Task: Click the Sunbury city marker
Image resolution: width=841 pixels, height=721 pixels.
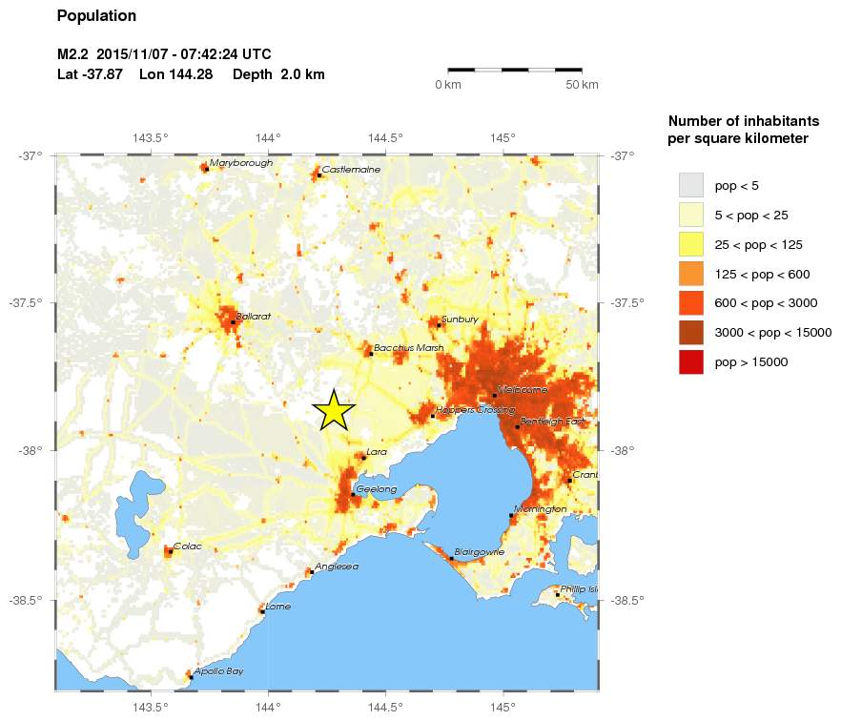Action: (x=440, y=323)
